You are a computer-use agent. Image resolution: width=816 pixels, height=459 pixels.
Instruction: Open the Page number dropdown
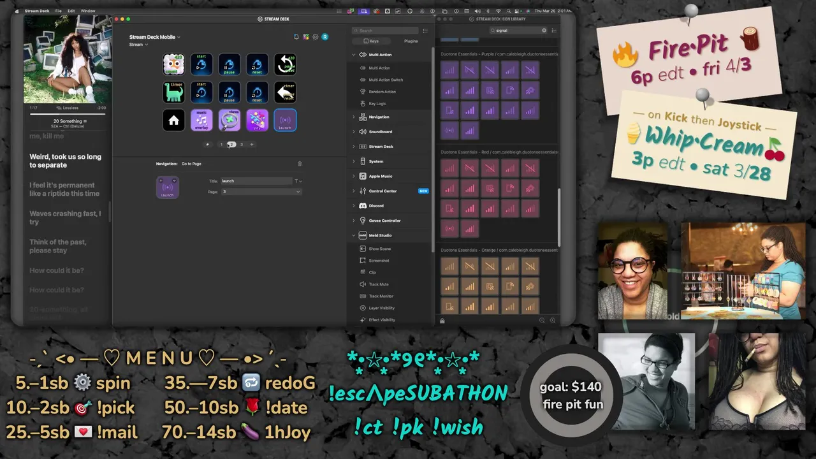pyautogui.click(x=261, y=192)
